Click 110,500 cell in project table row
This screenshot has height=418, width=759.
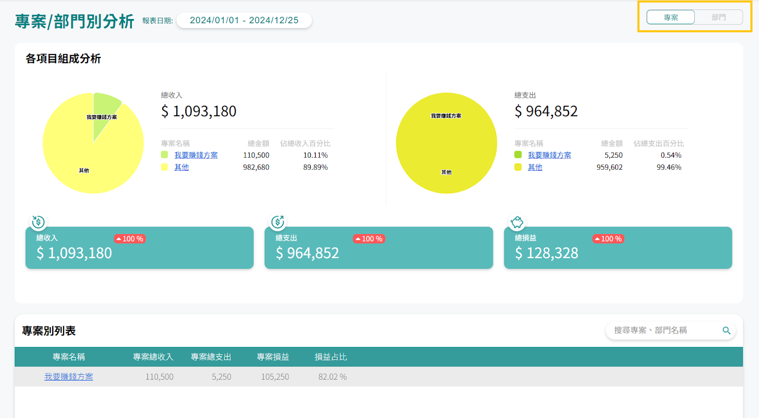click(159, 377)
